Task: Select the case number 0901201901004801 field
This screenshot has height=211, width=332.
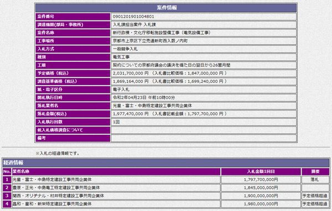Action: point(204,17)
